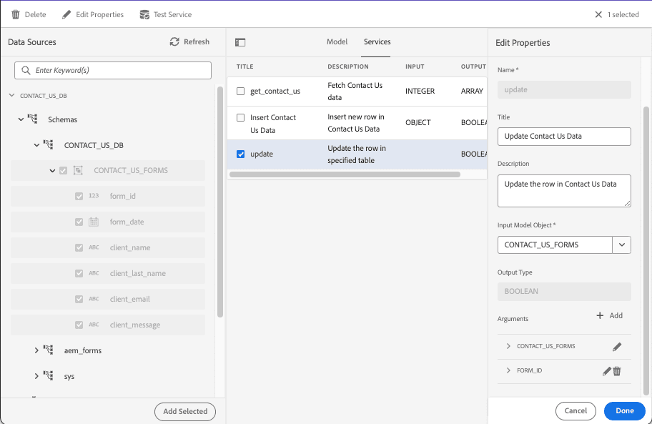Click the DESCRIPTION column header
Viewport: 652px width, 424px height.
click(348, 66)
